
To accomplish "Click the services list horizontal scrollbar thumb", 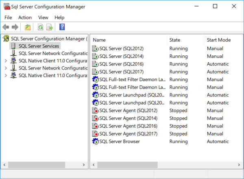I will 127,165.
